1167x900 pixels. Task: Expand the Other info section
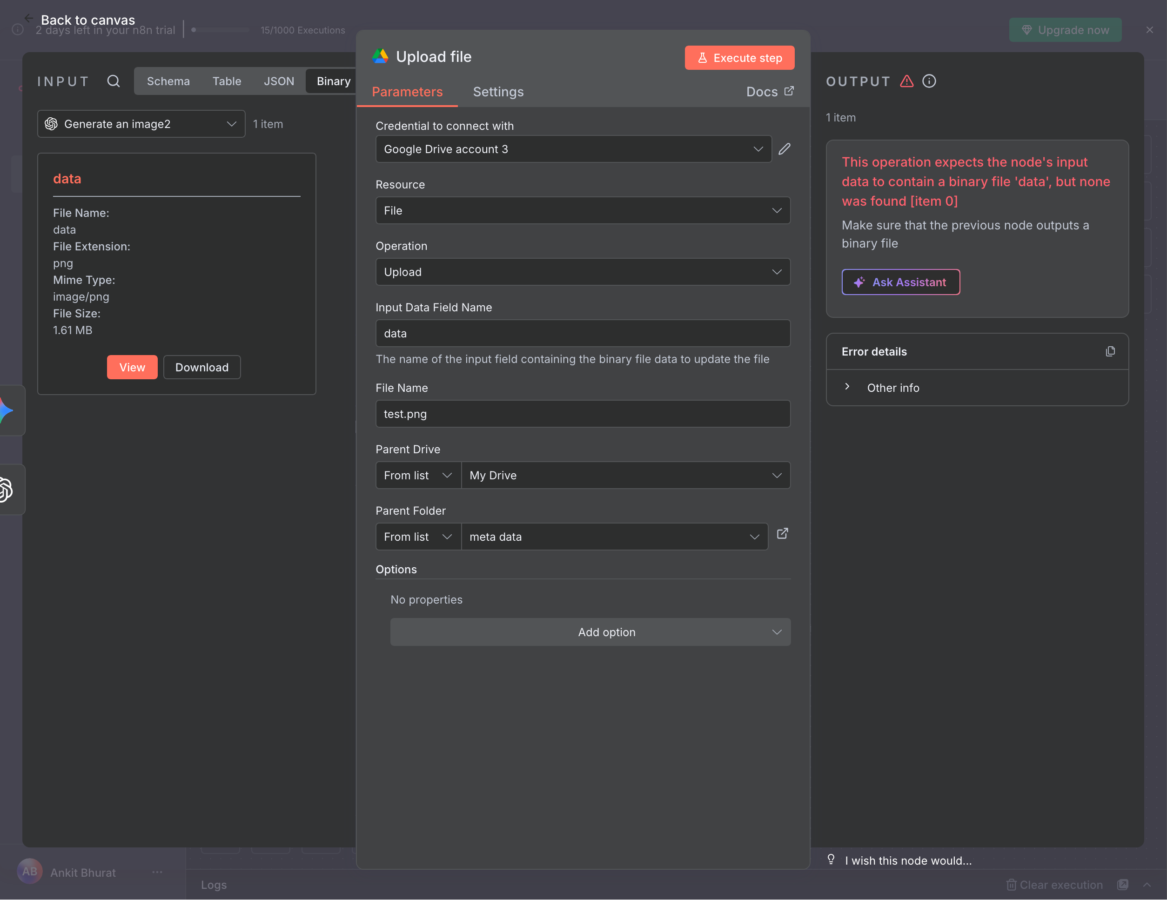[x=892, y=388]
